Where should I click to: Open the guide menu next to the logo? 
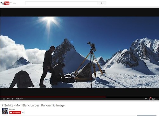(x=14, y=3)
